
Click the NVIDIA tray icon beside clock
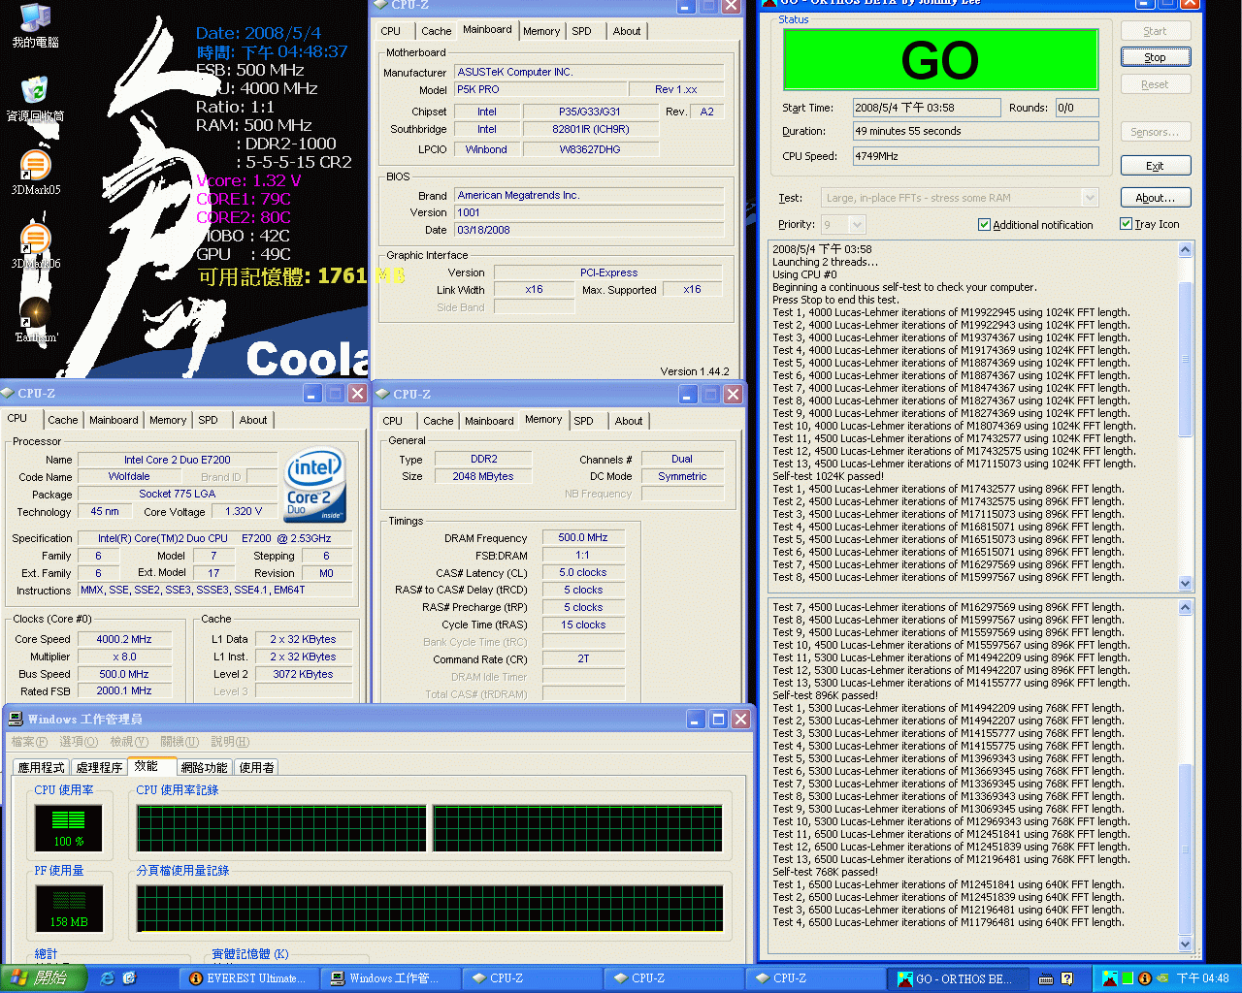coord(1162,978)
